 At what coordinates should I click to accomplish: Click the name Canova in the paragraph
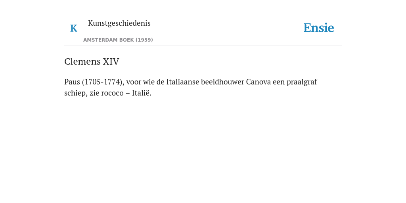click(x=259, y=82)
